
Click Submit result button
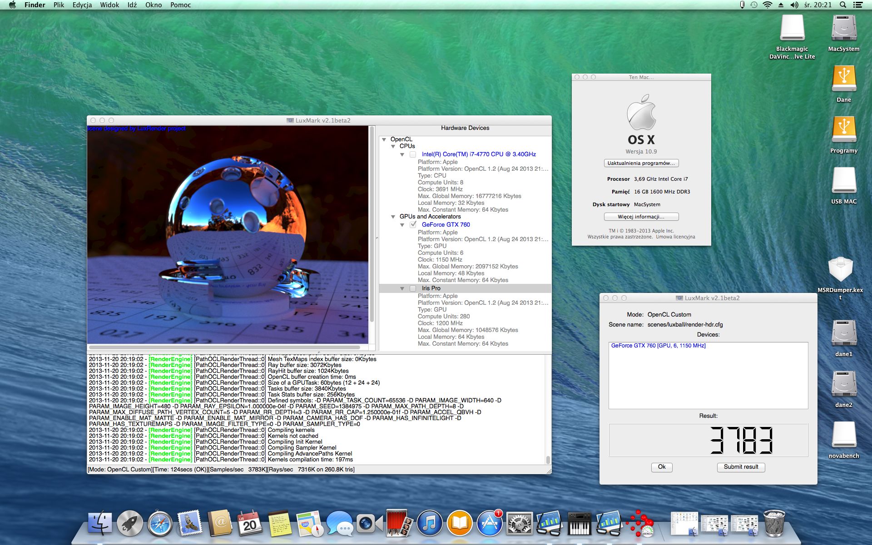pos(741,467)
